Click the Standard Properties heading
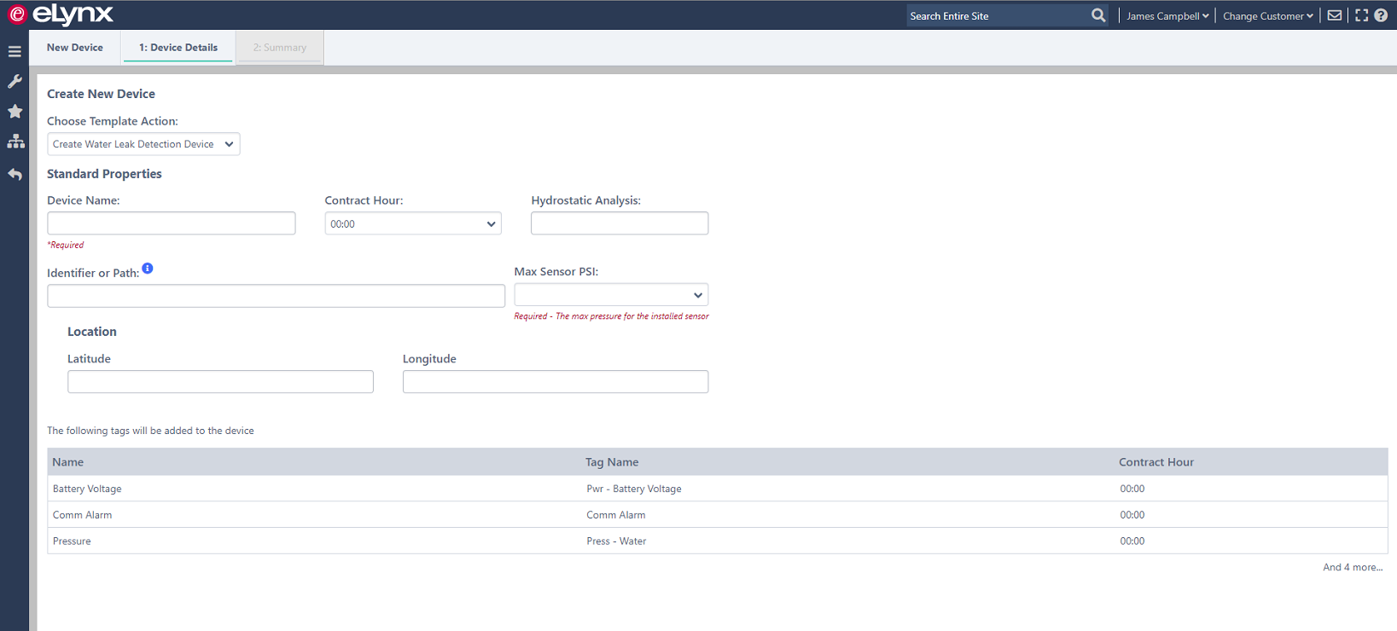This screenshot has width=1397, height=631. (104, 174)
